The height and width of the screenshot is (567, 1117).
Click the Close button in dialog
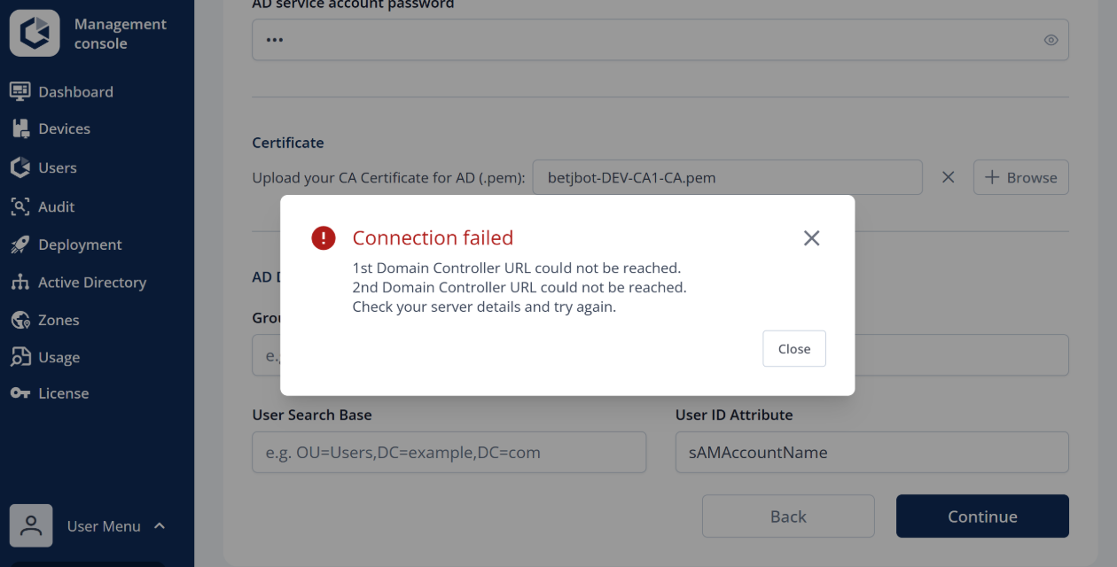(794, 349)
